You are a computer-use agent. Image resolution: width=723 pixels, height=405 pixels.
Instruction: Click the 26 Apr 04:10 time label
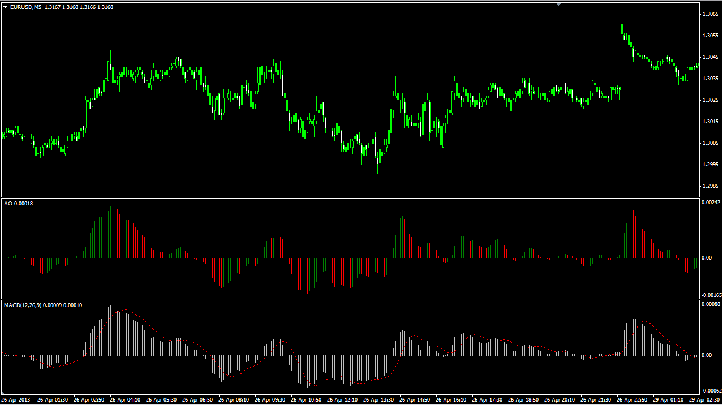tap(126, 400)
